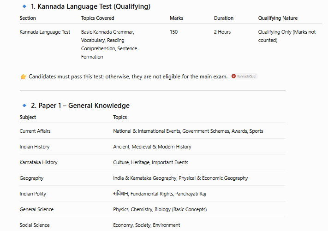Click the 'Current Affairs' subject row
This screenshot has height=231, width=328.
pos(153,131)
